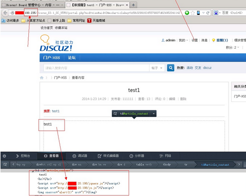The height and width of the screenshot is (196, 246).
Task: Switch to the 调试器 devtools tab
Action: click(80, 156)
